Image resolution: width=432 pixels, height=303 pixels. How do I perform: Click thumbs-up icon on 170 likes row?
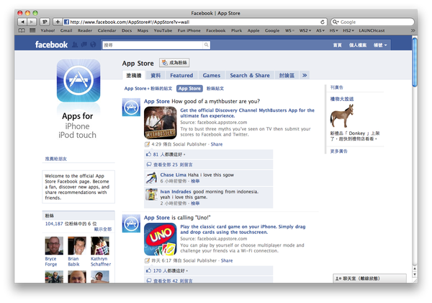[149, 271]
